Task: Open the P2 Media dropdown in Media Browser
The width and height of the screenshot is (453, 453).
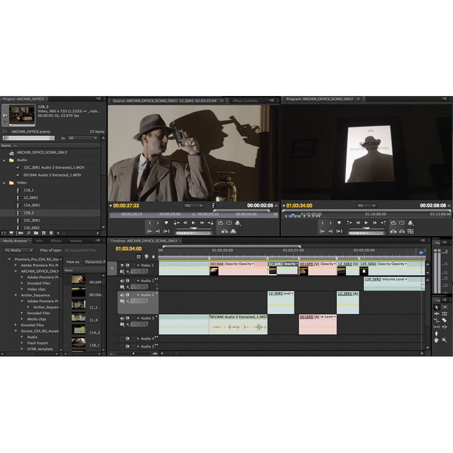Action: (x=18, y=249)
